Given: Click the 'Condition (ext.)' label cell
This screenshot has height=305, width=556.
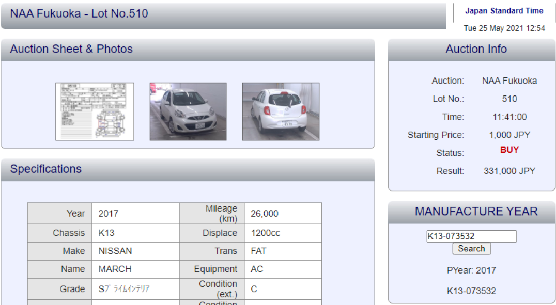Looking at the screenshot, I should click(212, 289).
